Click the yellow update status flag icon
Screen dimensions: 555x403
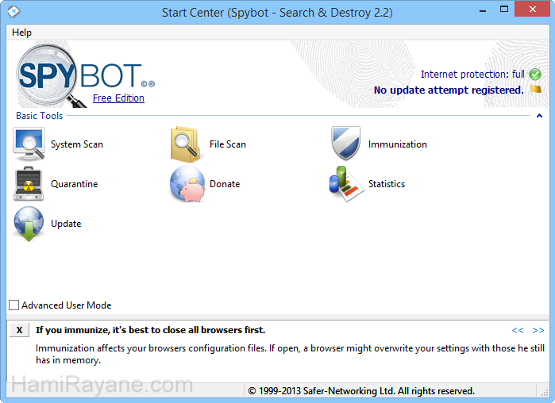(x=535, y=89)
